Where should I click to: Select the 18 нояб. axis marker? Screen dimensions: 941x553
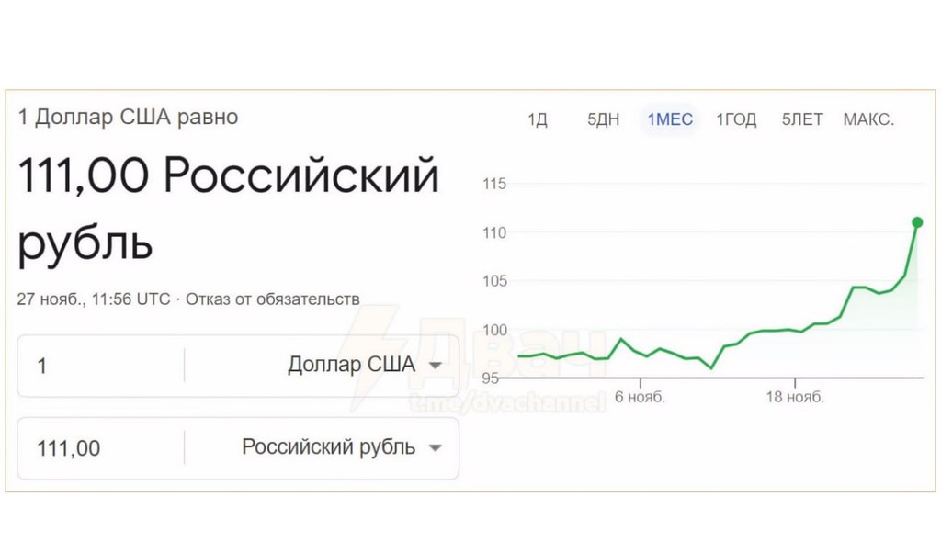(x=795, y=397)
